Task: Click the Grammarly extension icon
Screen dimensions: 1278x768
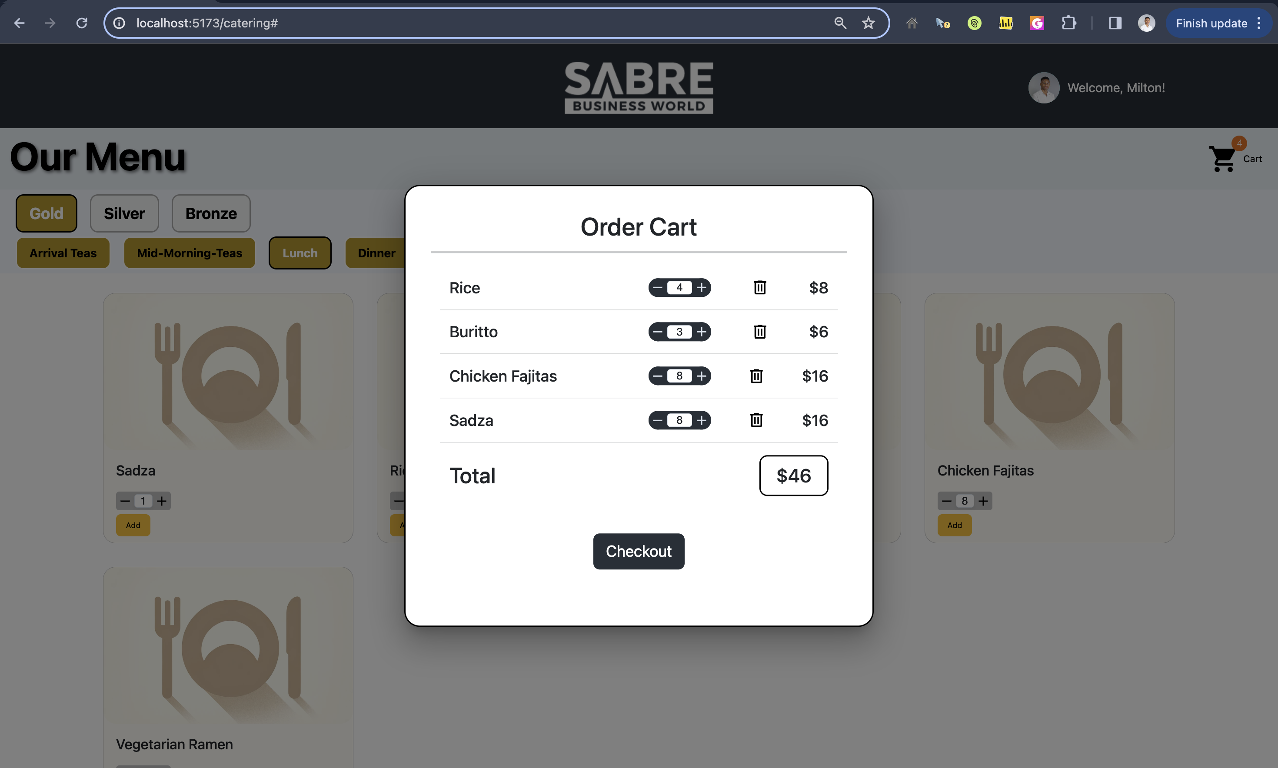Action: click(1037, 23)
